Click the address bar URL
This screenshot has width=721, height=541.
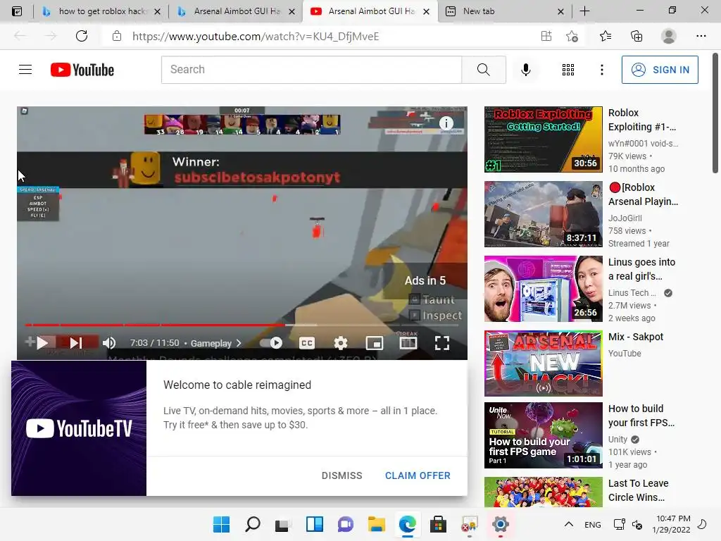point(256,37)
